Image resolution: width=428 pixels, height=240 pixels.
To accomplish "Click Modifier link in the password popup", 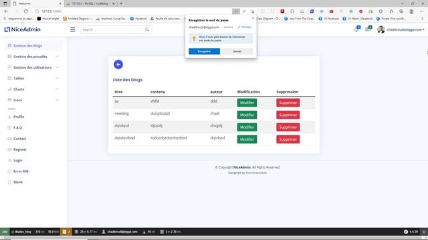I will (x=245, y=27).
